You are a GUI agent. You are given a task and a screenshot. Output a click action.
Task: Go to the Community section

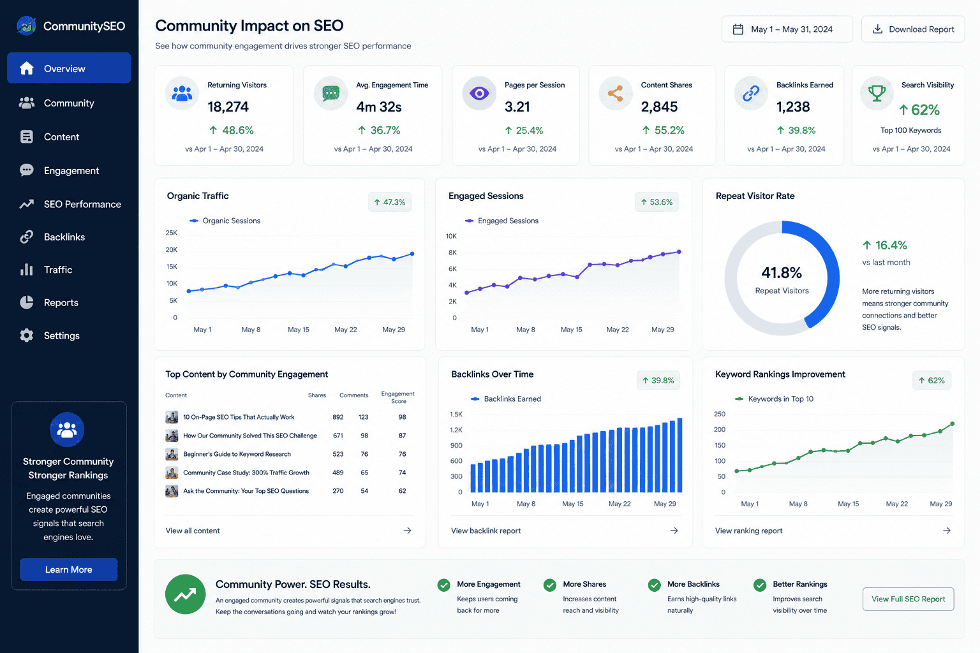pyautogui.click(x=69, y=103)
